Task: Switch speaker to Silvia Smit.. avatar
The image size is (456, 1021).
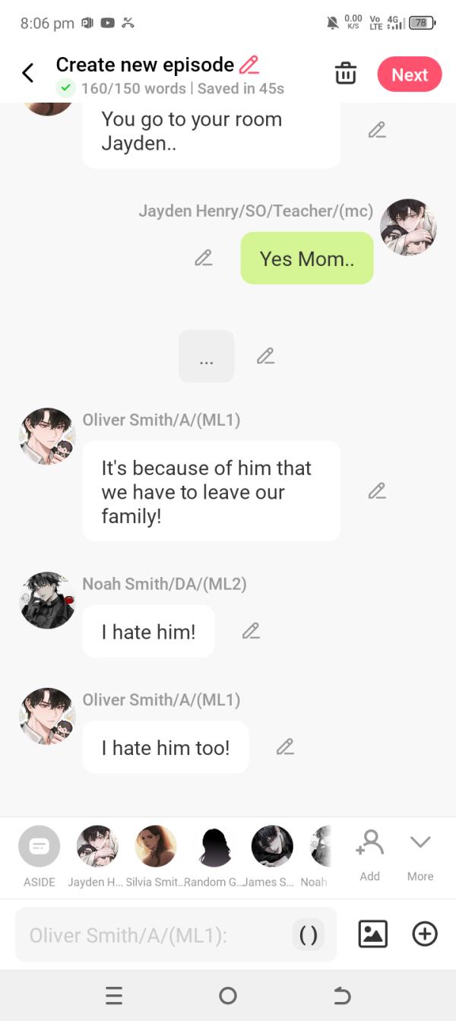Action: 156,856
